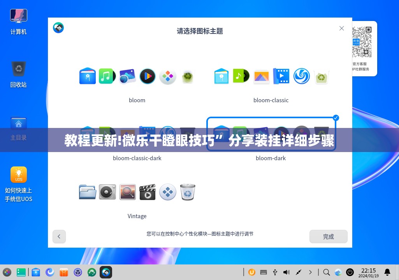Select the bloom-classic-dark theme label
The image size is (399, 280).
click(137, 158)
